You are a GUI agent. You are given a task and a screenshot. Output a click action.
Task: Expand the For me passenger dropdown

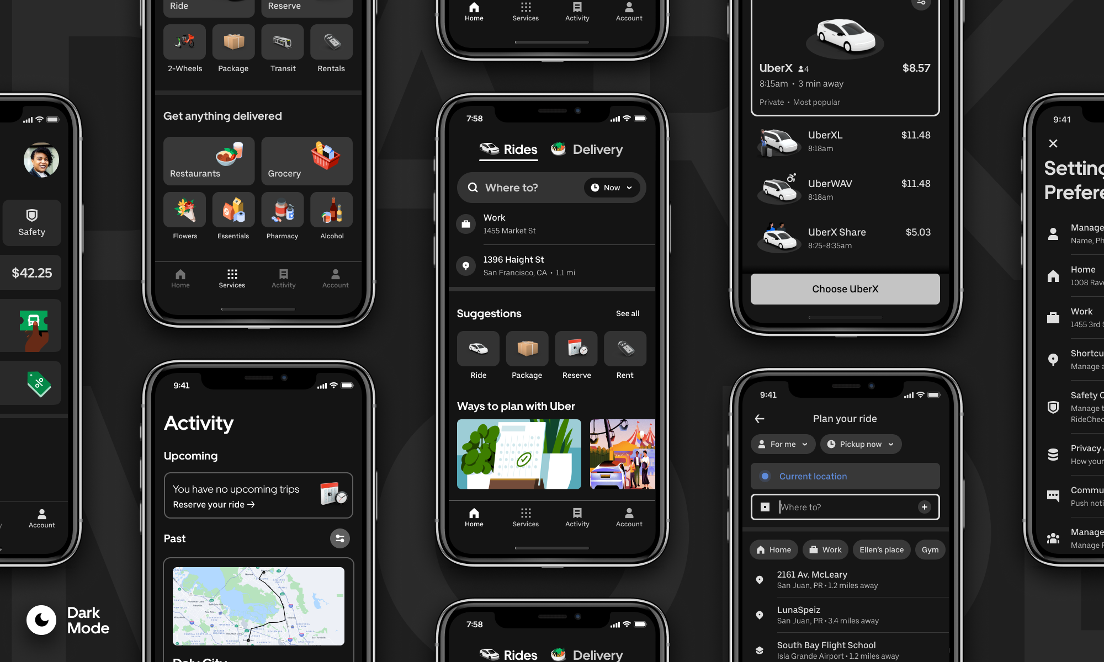coord(781,444)
